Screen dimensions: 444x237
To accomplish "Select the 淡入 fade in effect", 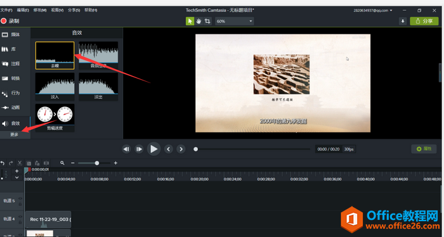I will [x=55, y=87].
